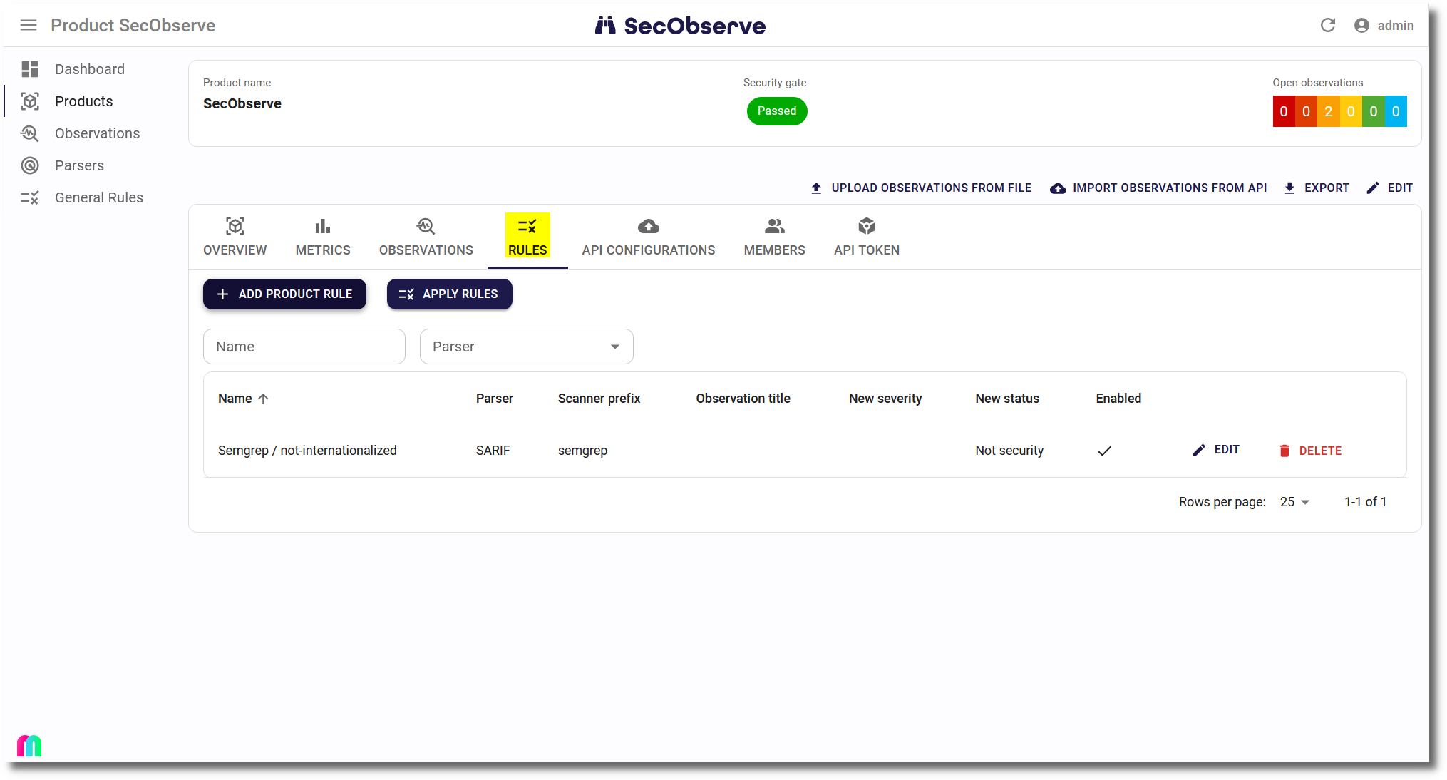Click the refresh icon in header
This screenshot has width=1447, height=780.
tap(1327, 26)
